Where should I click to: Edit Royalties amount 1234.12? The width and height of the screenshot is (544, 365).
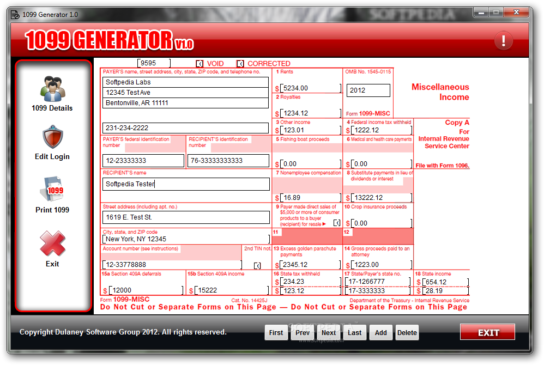(x=311, y=113)
